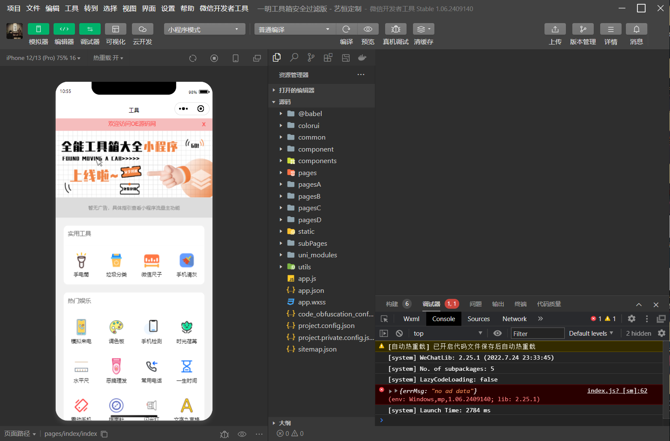
Task: Click the preview eye icon
Action: [368, 29]
